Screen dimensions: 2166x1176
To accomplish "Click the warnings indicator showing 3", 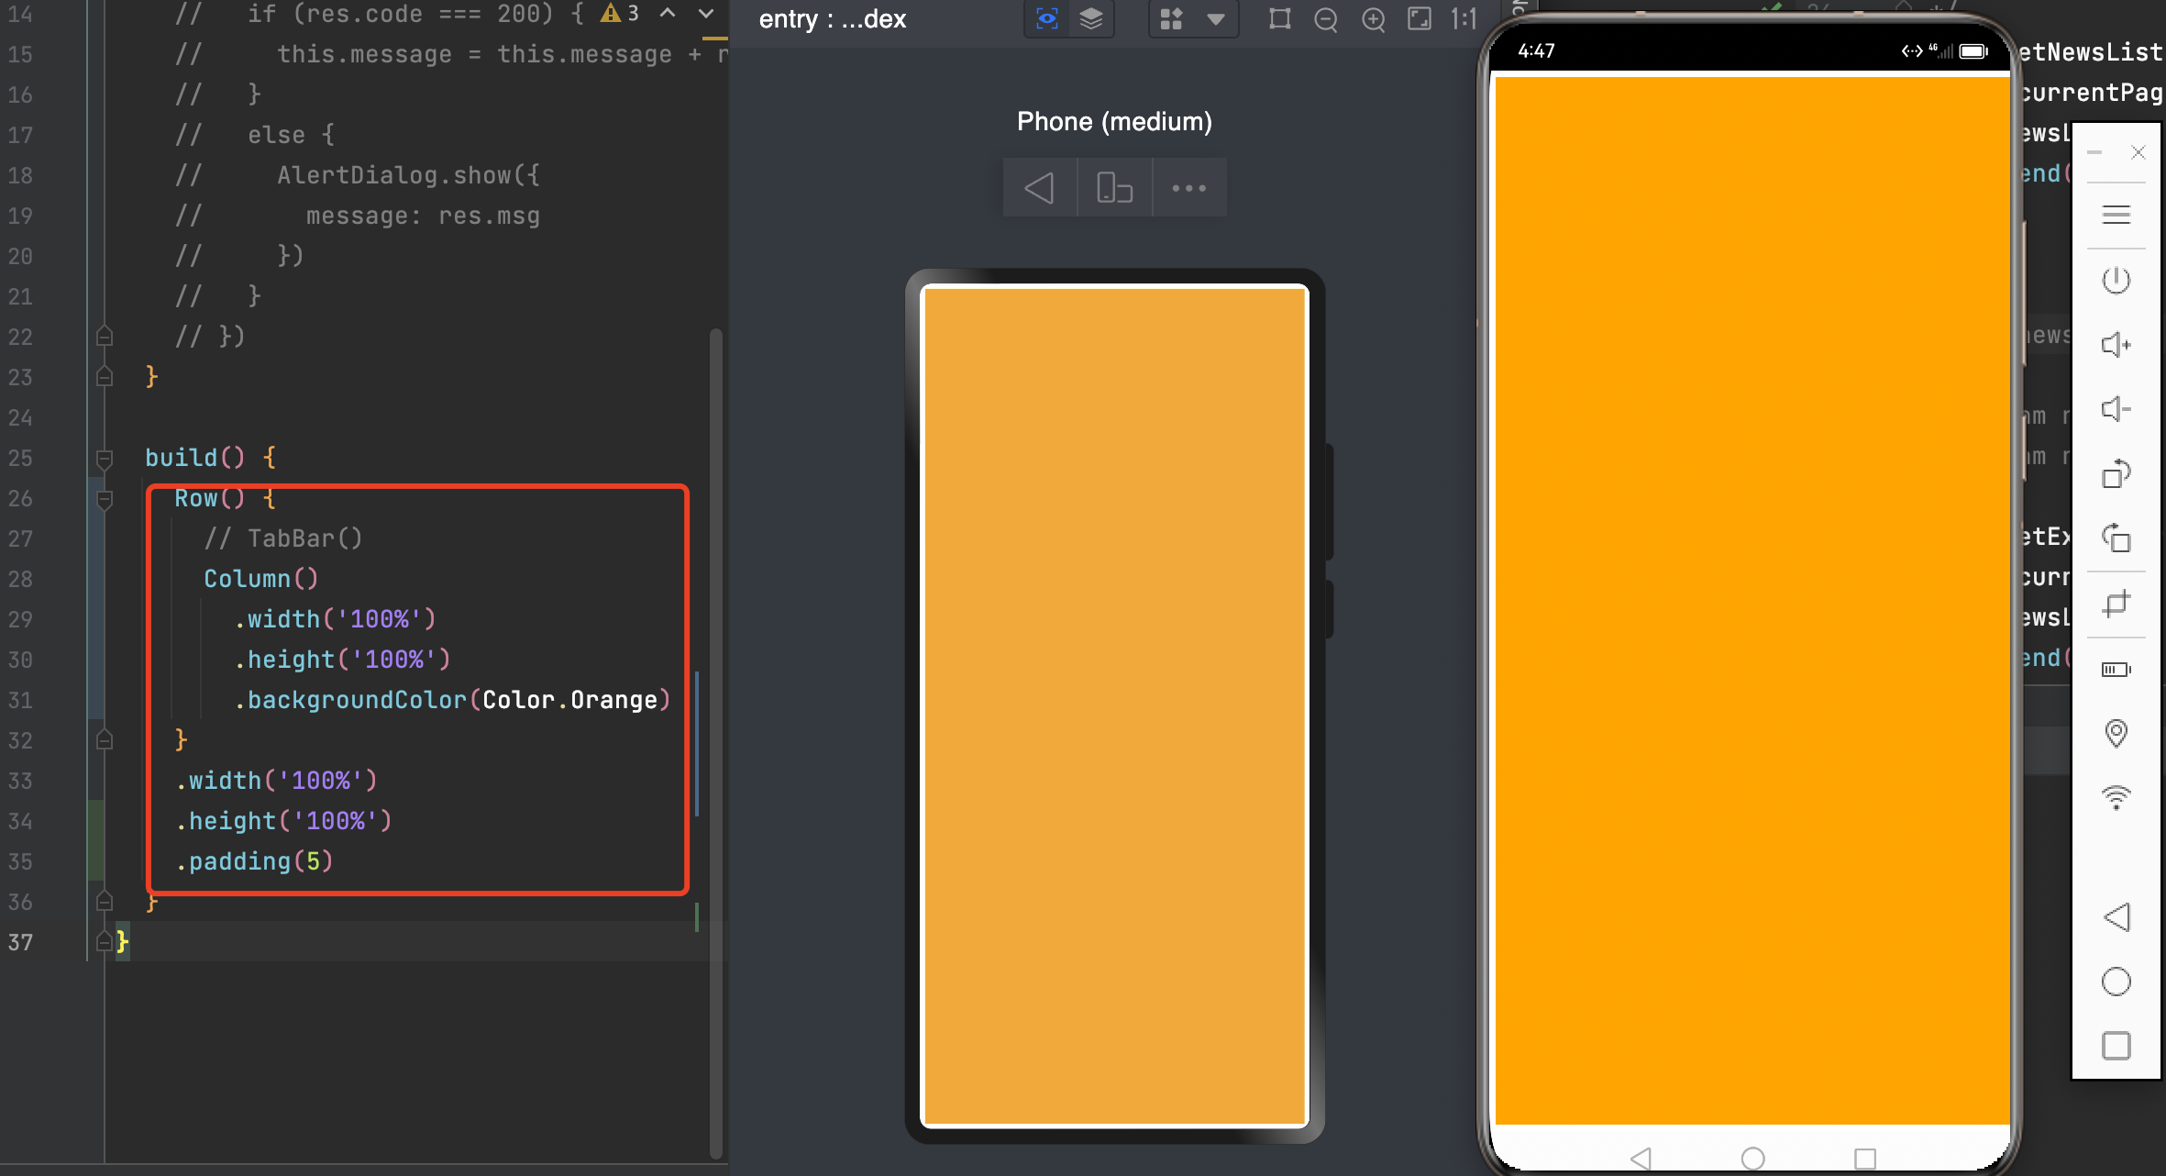I will tap(620, 13).
